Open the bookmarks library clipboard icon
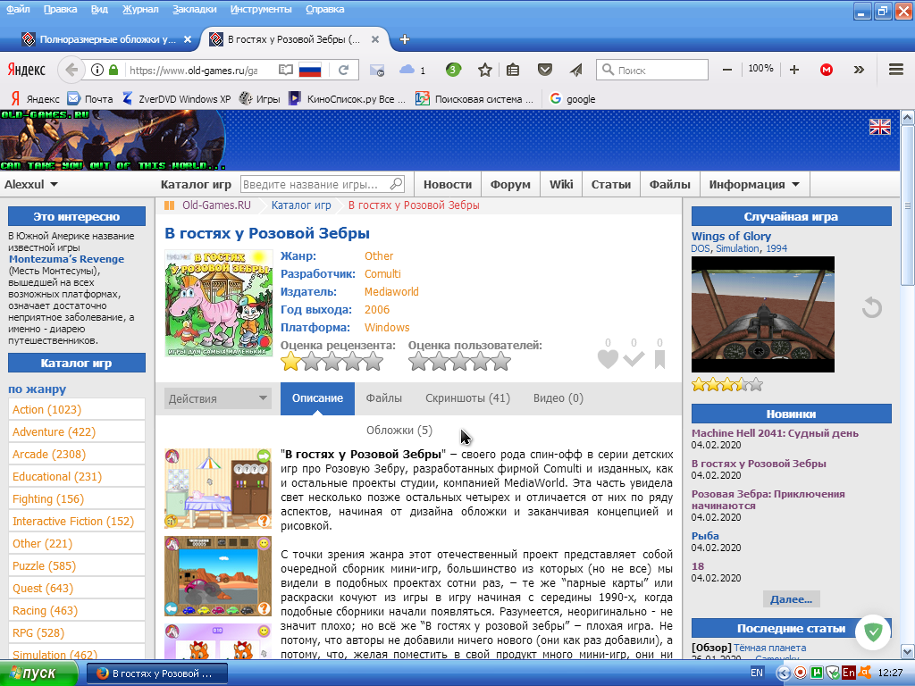The height and width of the screenshot is (686, 915). 513,70
